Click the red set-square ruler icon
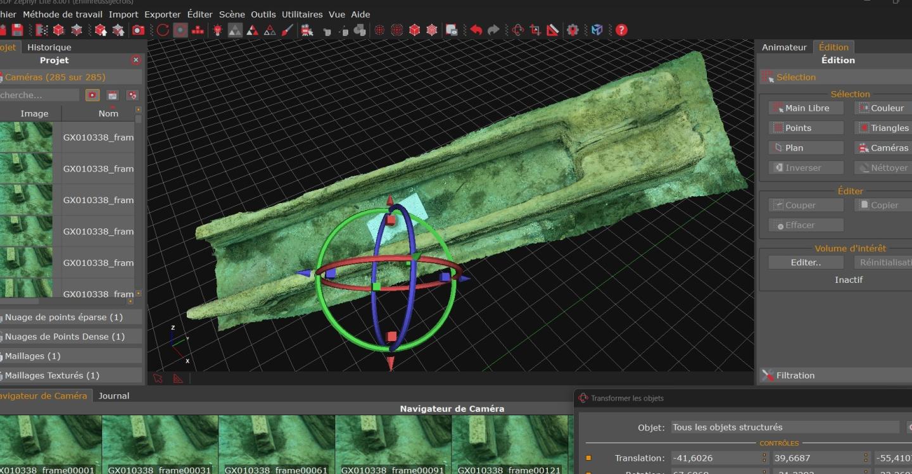This screenshot has height=474, width=912. [x=552, y=30]
